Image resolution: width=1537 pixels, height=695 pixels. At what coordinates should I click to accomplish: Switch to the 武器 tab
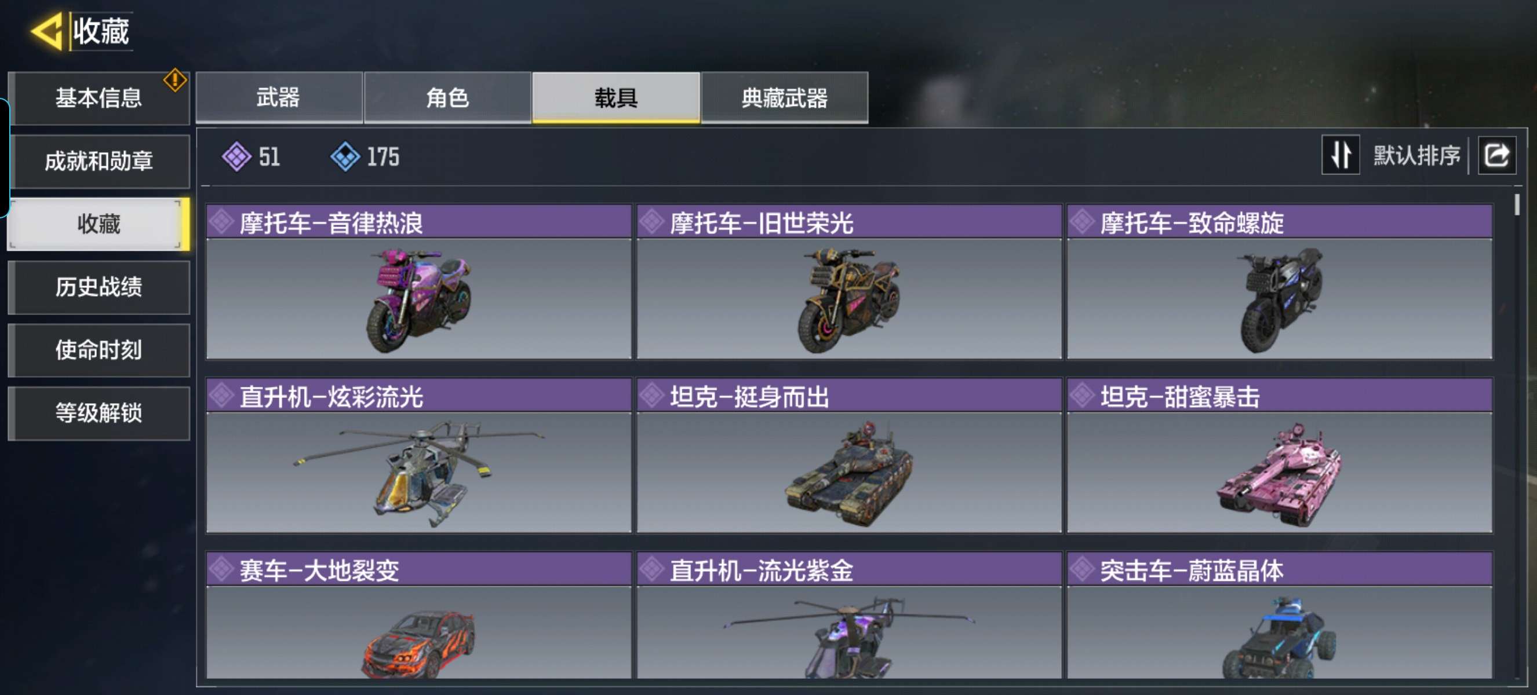click(x=279, y=97)
